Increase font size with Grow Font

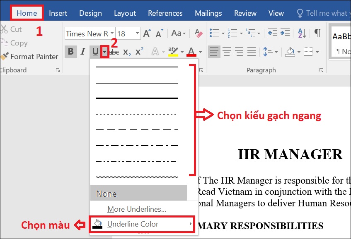tap(147, 33)
